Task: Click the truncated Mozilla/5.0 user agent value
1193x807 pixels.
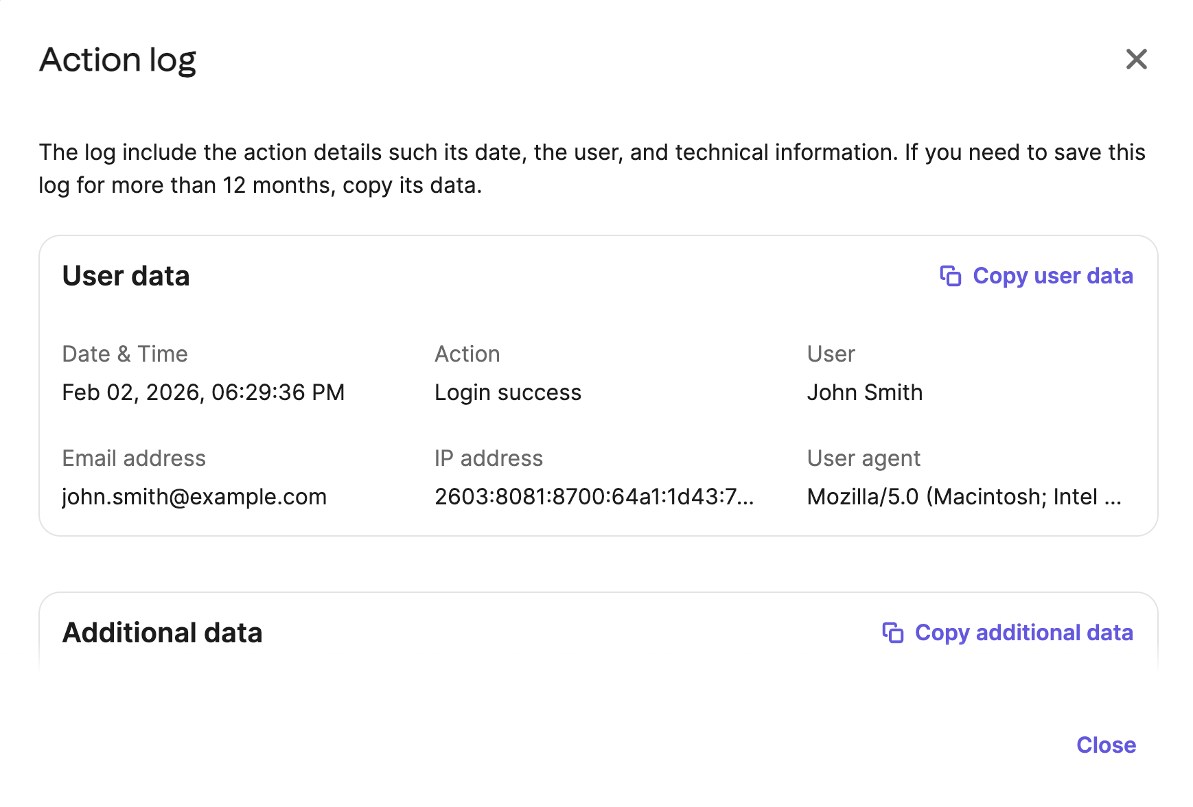Action: coord(964,497)
